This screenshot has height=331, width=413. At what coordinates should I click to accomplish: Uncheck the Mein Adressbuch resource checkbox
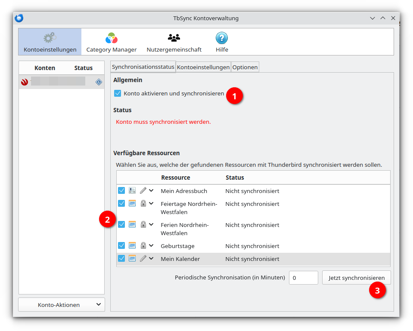point(121,190)
